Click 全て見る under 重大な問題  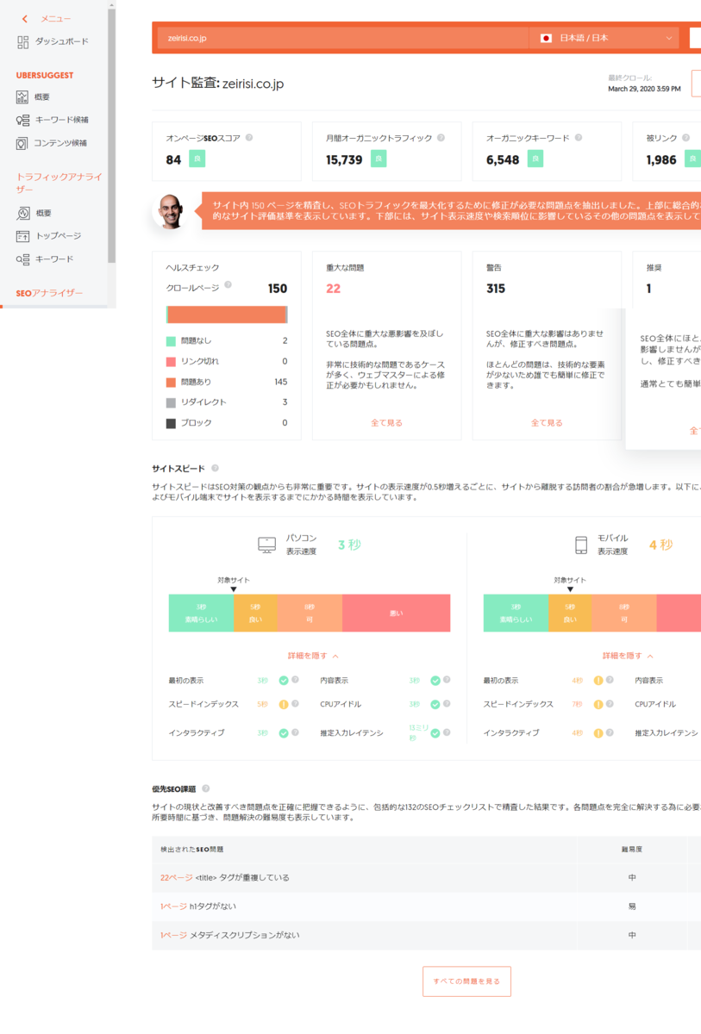pos(386,423)
